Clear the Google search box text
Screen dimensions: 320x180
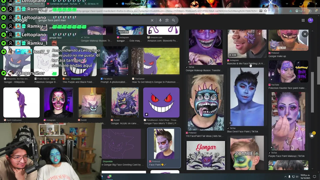tap(152, 20)
